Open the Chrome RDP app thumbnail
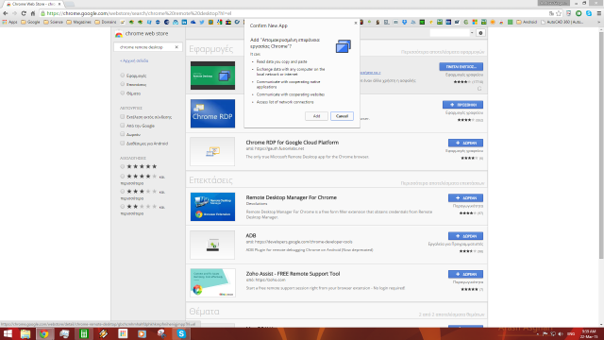 click(212, 113)
